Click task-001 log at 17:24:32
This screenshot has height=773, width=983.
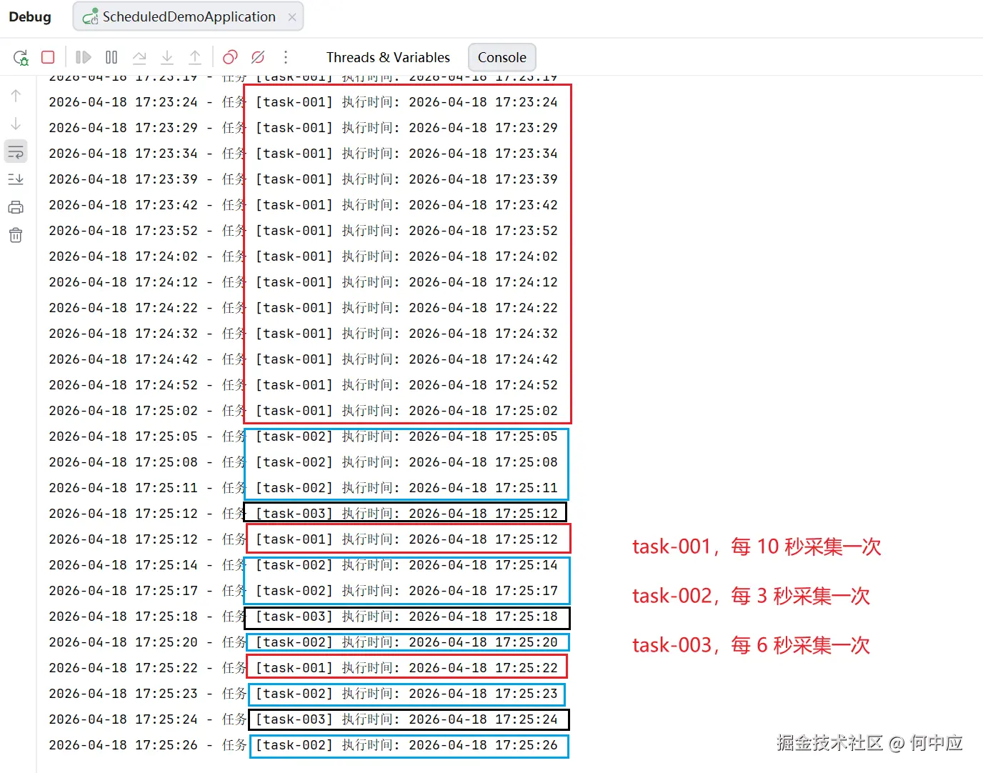click(x=303, y=334)
